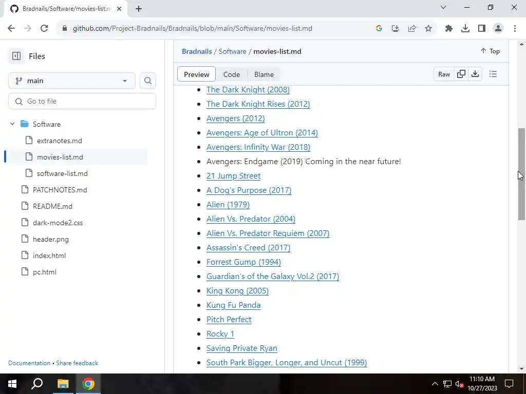The height and width of the screenshot is (394, 526).
Task: Open Chrome downloads icon
Action: (465, 29)
